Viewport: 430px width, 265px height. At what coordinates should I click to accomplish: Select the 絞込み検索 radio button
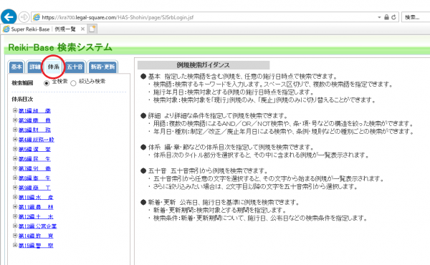tap(73, 83)
